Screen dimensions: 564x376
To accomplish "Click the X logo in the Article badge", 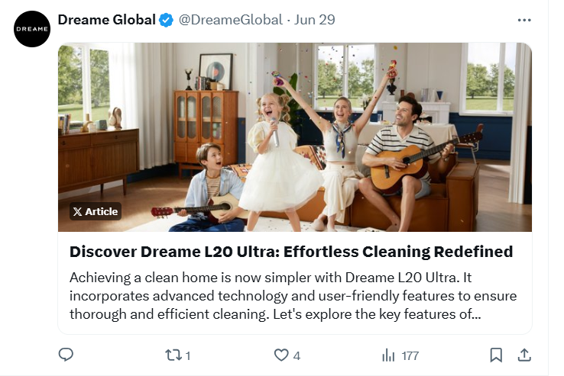I will click(x=77, y=211).
